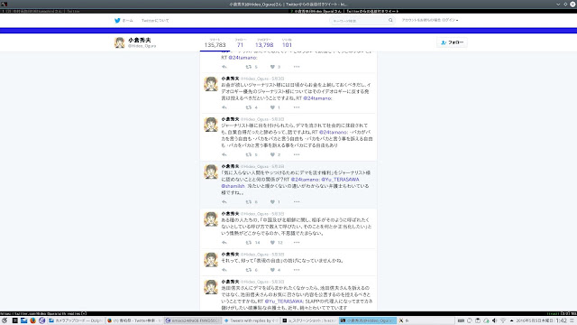Click the フォロー follow button
The height and width of the screenshot is (325, 577).
453,42
